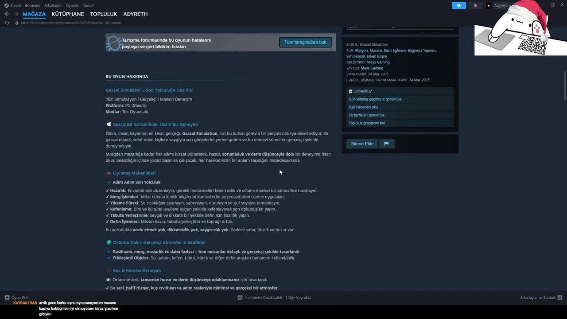This screenshot has width=567, height=319.
Task: Expand the Adyréth account dropdown
Action: 510,6
